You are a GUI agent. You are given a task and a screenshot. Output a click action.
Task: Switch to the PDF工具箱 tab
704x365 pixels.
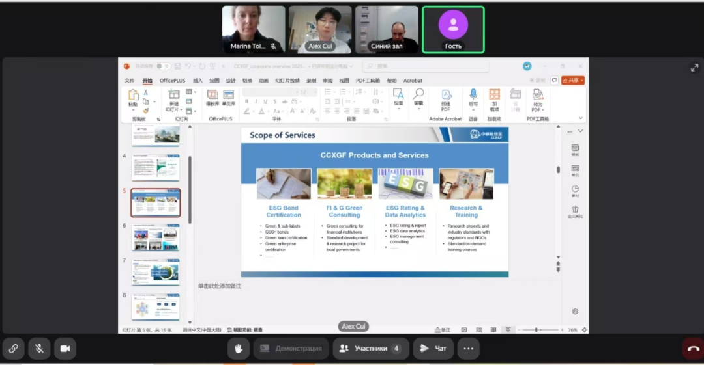click(x=368, y=81)
